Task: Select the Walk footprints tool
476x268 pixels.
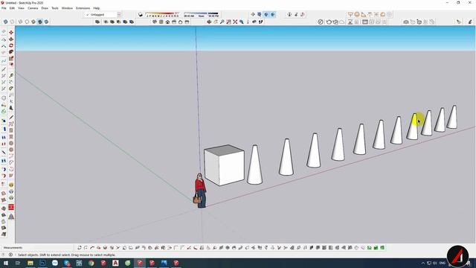Action: point(261,22)
